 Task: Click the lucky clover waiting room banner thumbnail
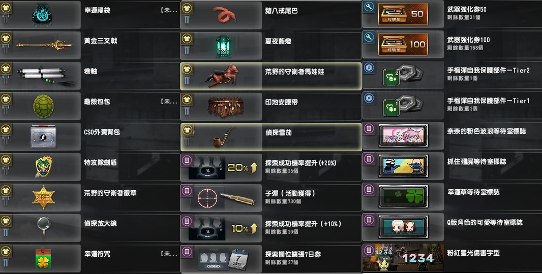pyautogui.click(x=403, y=196)
